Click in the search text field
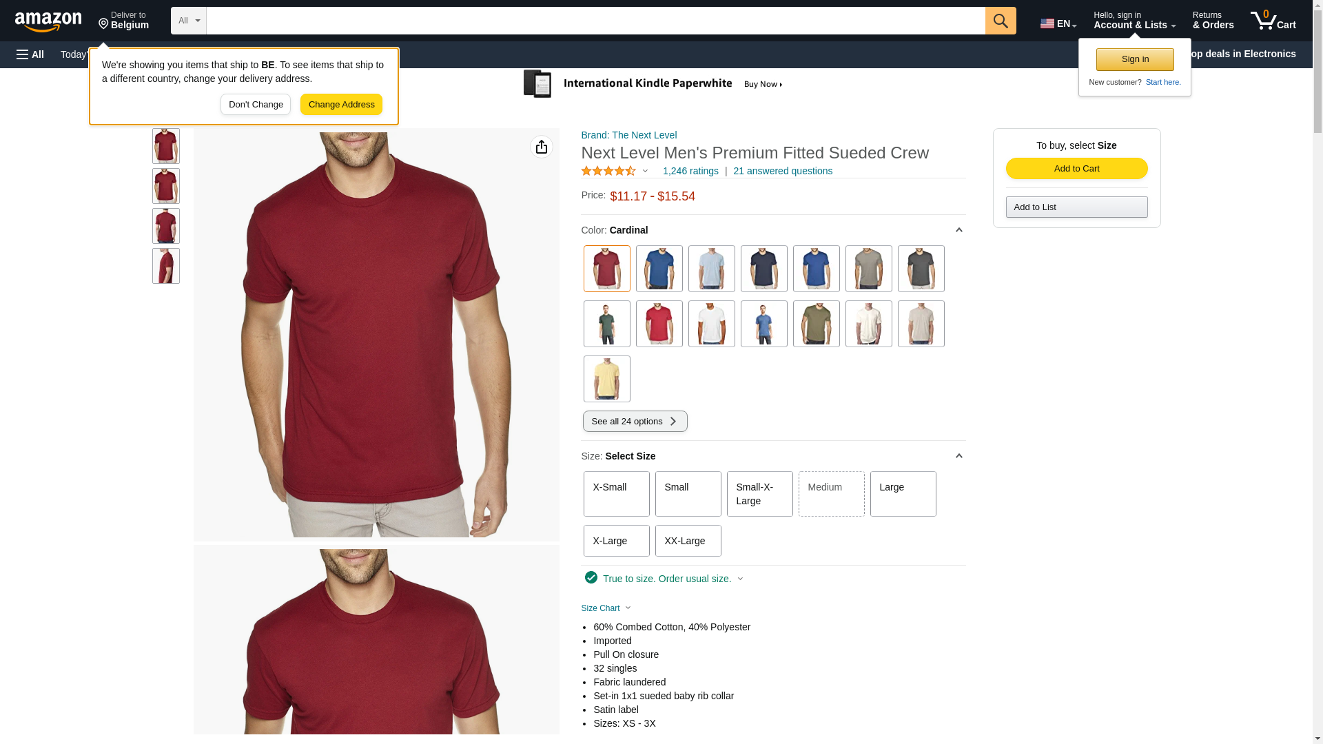The height and width of the screenshot is (744, 1323). [596, 21]
